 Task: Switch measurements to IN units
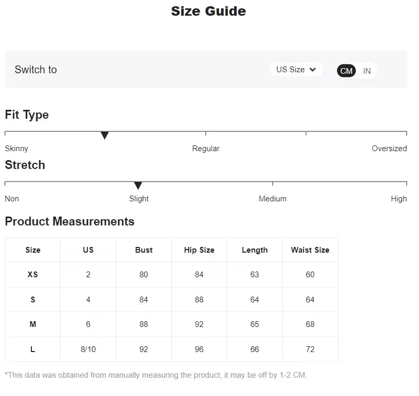367,71
